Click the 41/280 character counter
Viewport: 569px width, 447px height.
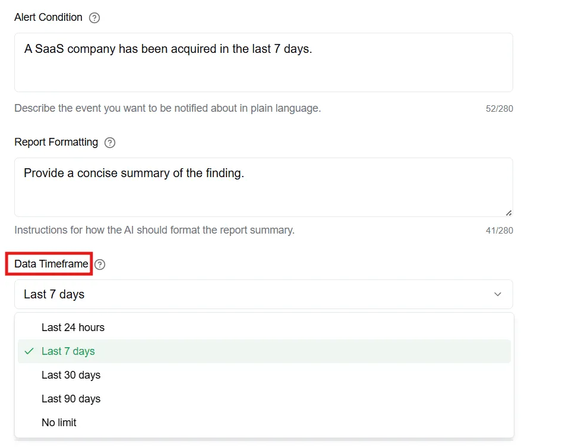coord(500,231)
